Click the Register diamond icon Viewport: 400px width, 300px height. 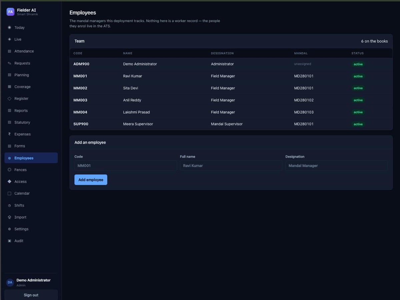pyautogui.click(x=9, y=99)
